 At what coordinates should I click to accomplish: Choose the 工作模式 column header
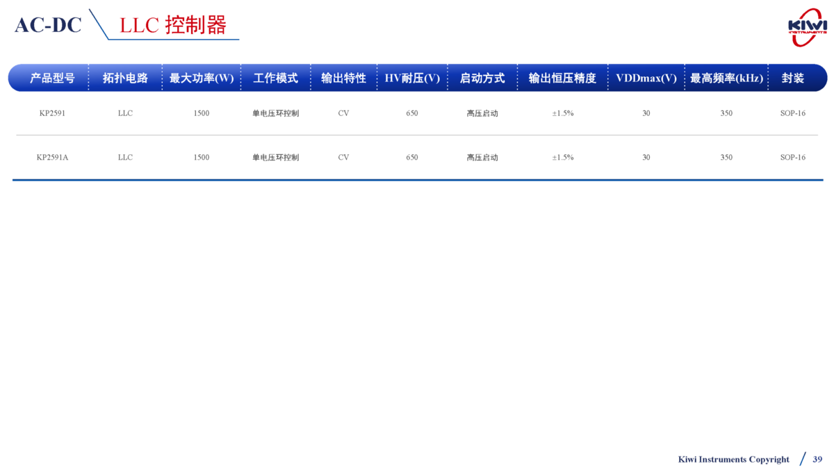[x=275, y=78]
